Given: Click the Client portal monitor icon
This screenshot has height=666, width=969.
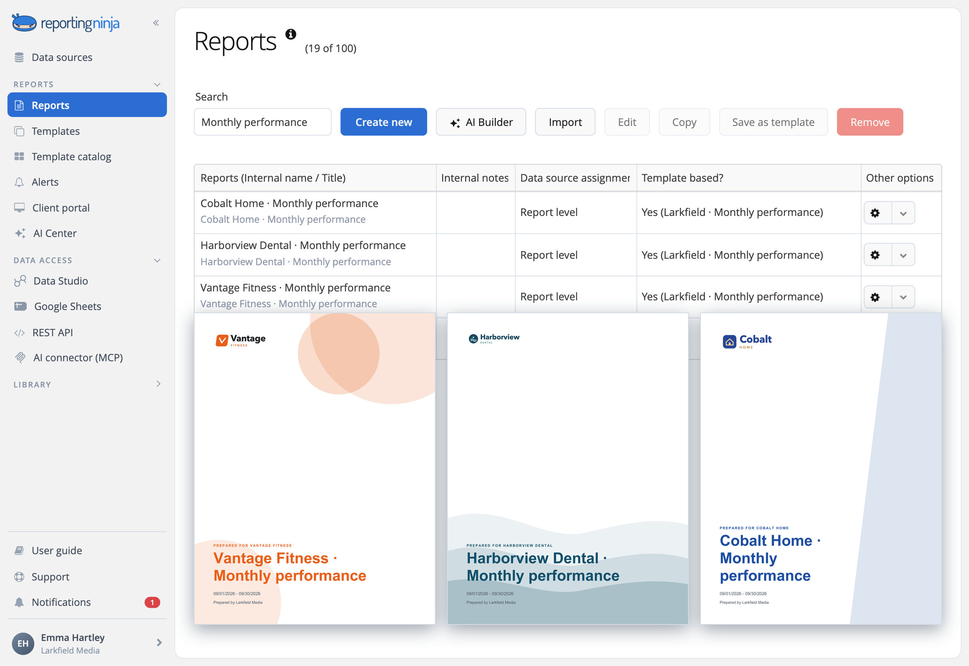Looking at the screenshot, I should 19,208.
